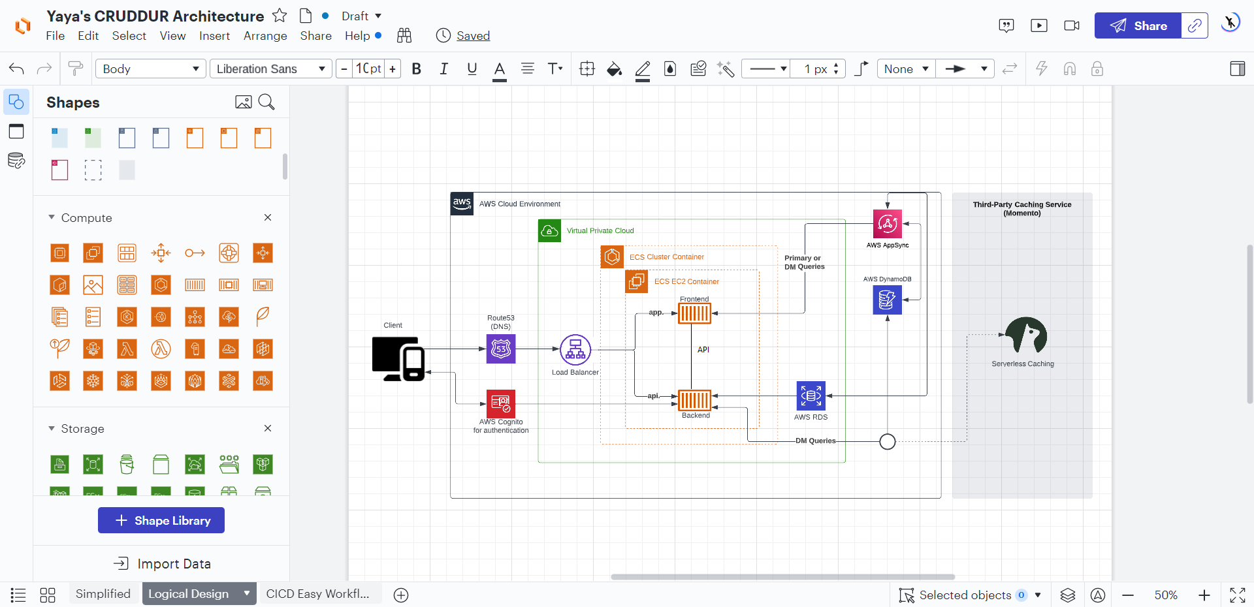
Task: Open the Help menu
Action: [x=357, y=36]
